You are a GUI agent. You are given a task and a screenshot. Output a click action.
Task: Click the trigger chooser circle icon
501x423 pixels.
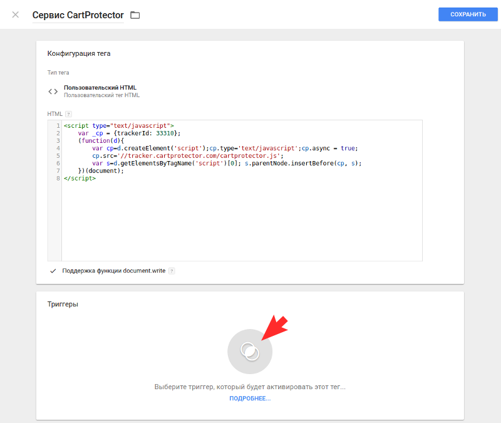point(250,352)
